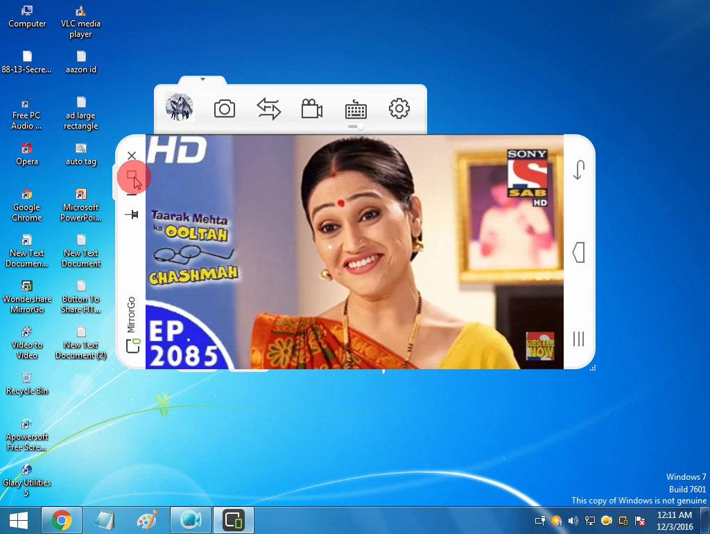The height and width of the screenshot is (534, 710).
Task: Select the Free PC Audio shortcut
Action: (x=26, y=114)
